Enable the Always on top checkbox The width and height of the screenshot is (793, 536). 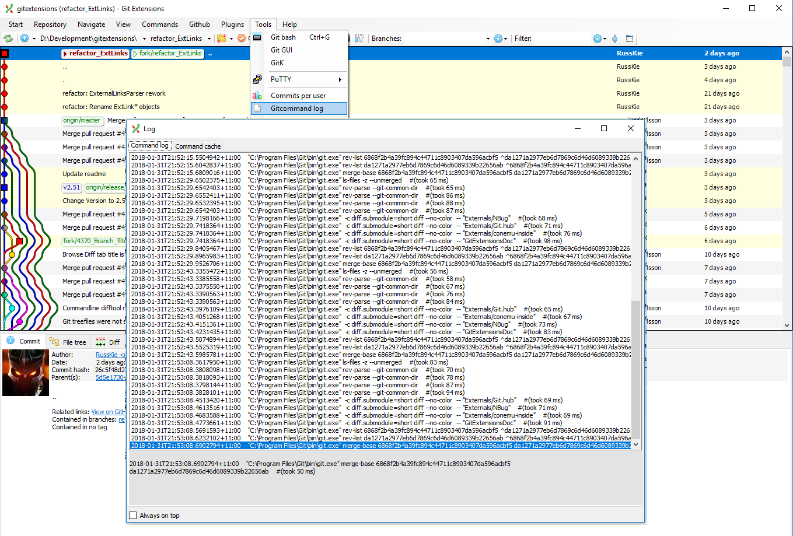click(132, 516)
